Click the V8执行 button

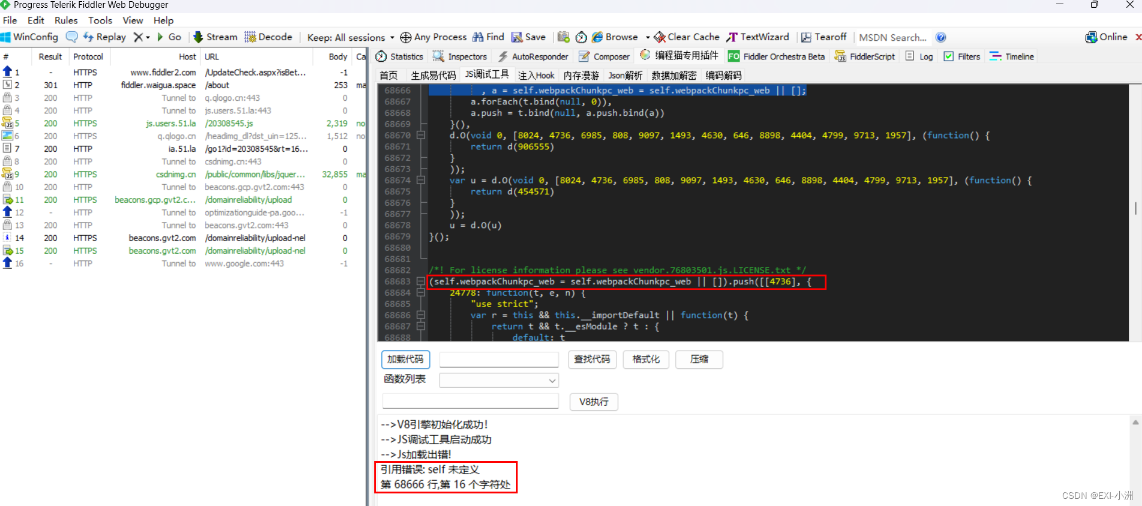coord(594,402)
